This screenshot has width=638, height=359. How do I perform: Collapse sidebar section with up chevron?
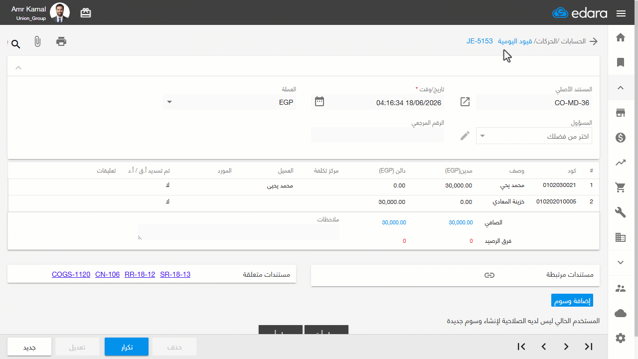(x=621, y=88)
